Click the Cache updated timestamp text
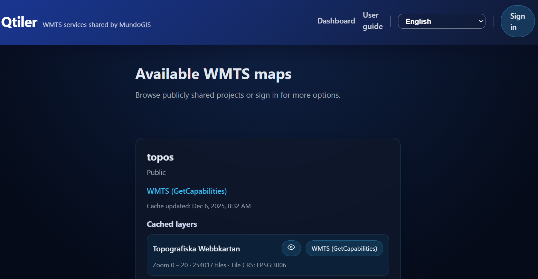Image resolution: width=538 pixels, height=279 pixels. tap(199, 206)
